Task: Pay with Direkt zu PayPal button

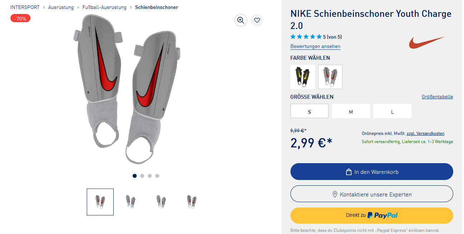Action: (x=371, y=215)
